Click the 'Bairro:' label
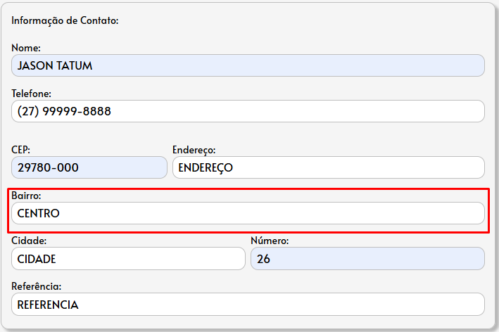499x332 pixels. (x=27, y=196)
